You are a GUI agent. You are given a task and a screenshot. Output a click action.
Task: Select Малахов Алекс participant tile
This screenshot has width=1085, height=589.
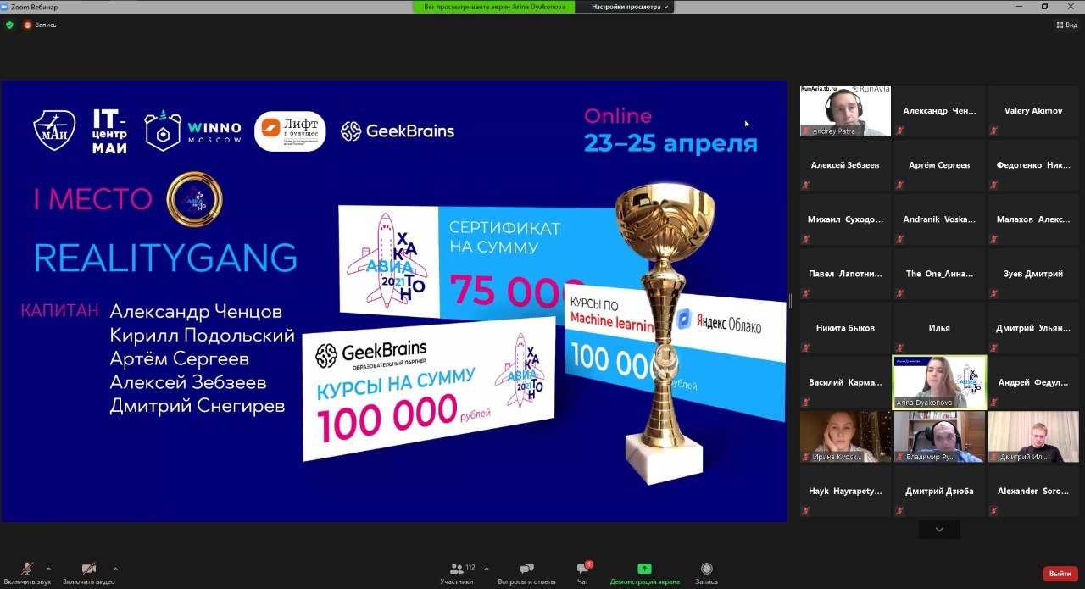point(1033,219)
